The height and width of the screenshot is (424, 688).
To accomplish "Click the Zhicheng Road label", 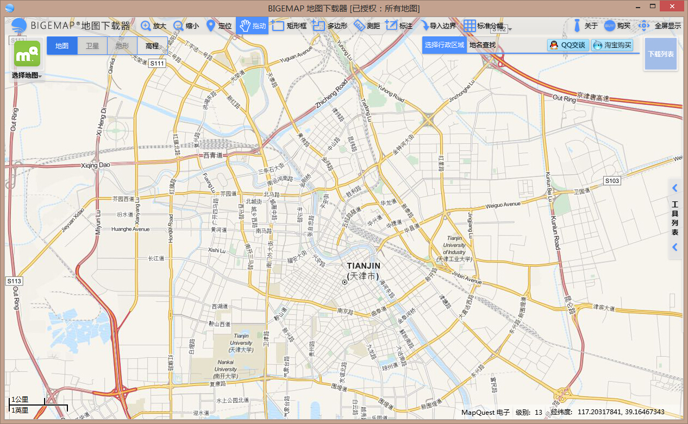I will point(330,95).
